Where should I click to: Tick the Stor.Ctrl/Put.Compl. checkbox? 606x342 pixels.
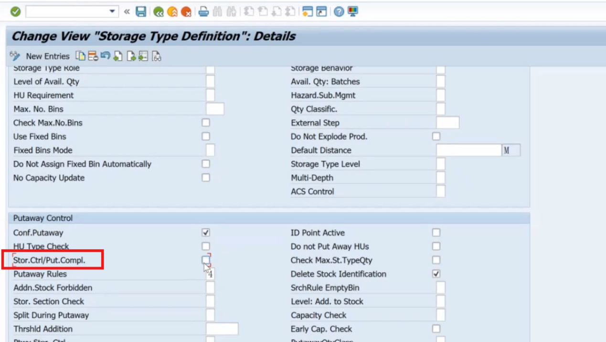[x=206, y=260]
